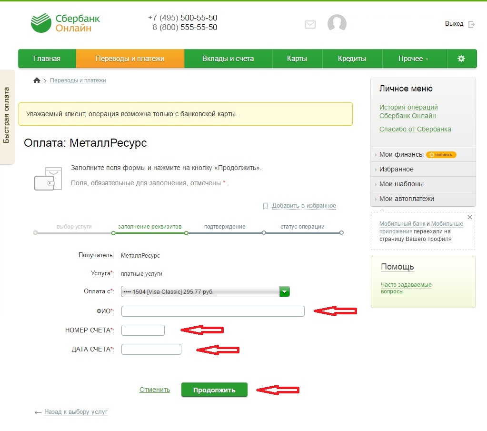Click the подтверждение step label
Image resolution: width=487 pixels, height=431 pixels.
225,227
